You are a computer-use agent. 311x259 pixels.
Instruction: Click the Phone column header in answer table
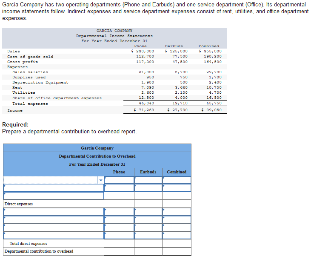point(119,172)
